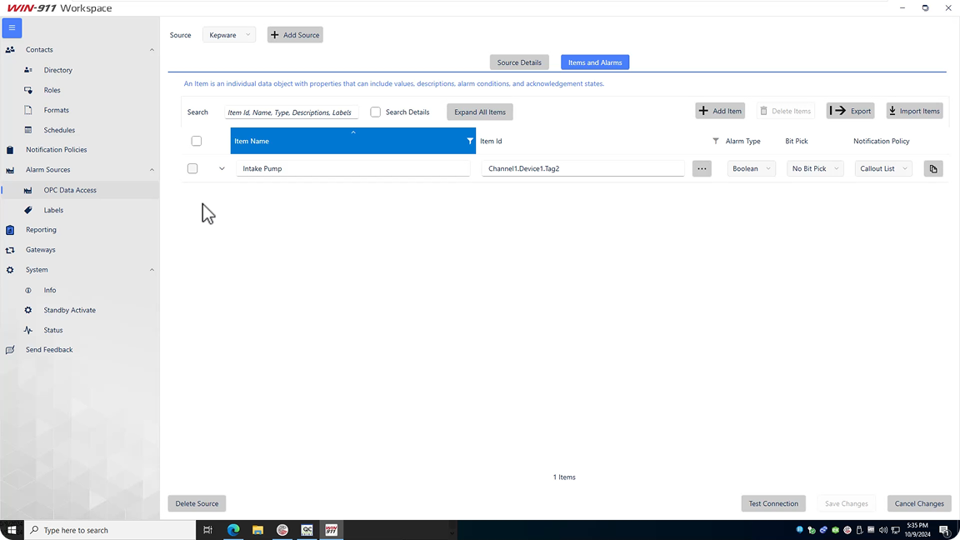Click the copy item icon
960x540 pixels.
pyautogui.click(x=933, y=168)
